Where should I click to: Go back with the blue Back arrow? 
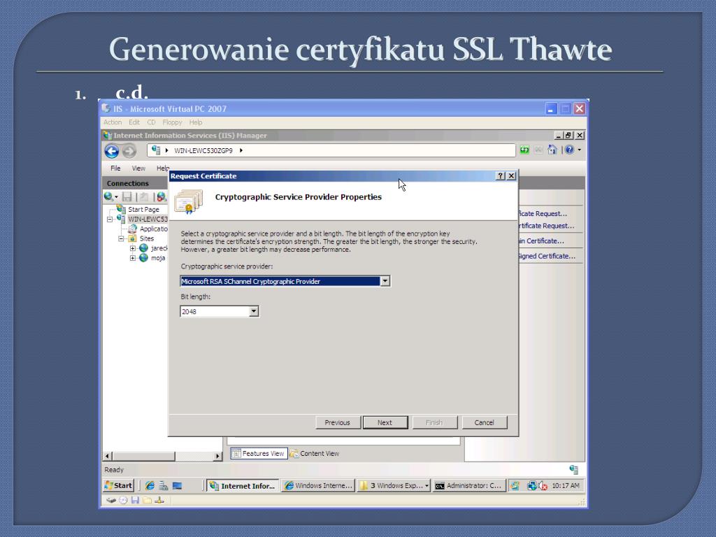click(x=111, y=151)
